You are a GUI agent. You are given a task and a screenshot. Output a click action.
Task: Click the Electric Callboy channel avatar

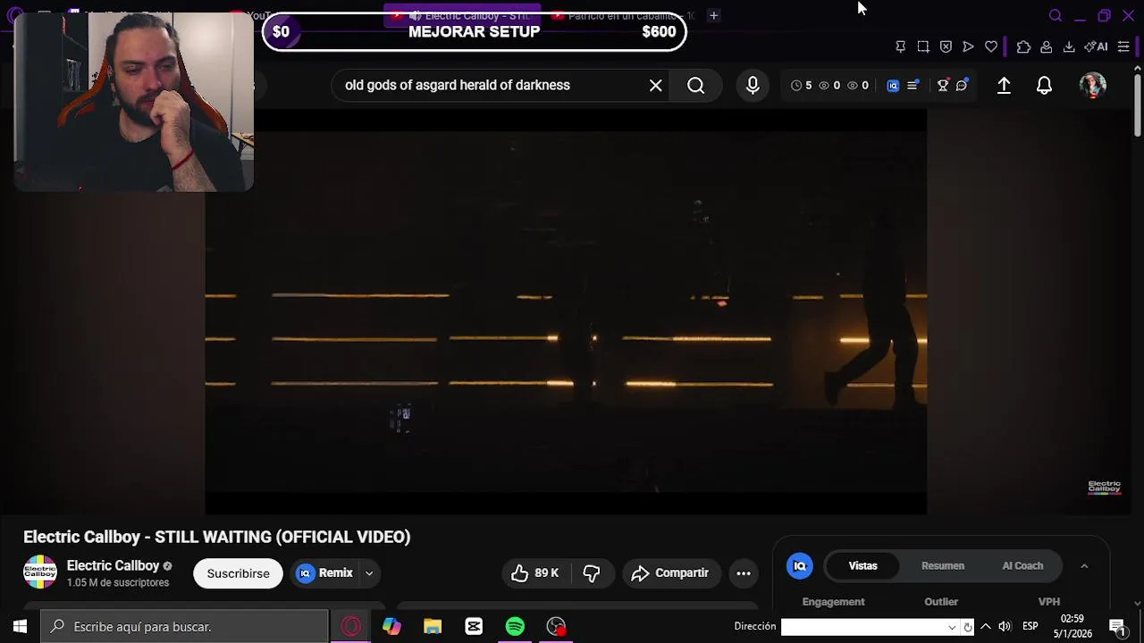(39, 572)
